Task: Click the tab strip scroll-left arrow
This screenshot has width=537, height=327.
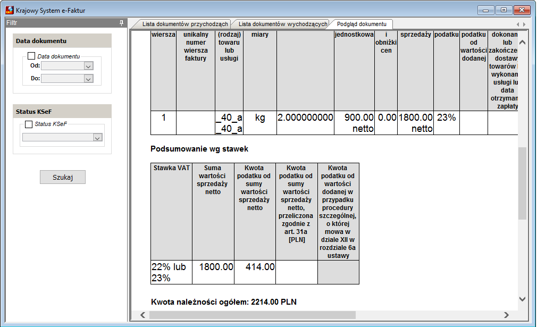Action: tap(518, 24)
